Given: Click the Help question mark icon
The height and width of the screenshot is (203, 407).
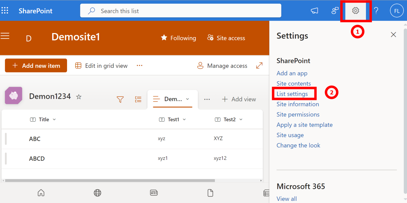Looking at the screenshot, I should pos(376,11).
